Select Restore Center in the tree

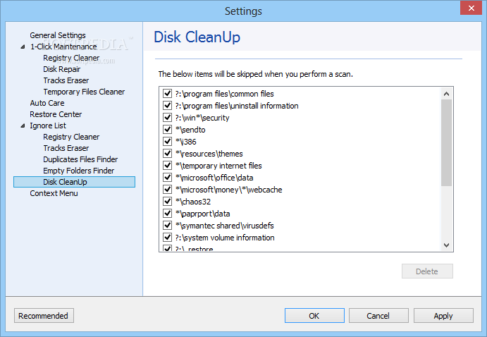[56, 114]
